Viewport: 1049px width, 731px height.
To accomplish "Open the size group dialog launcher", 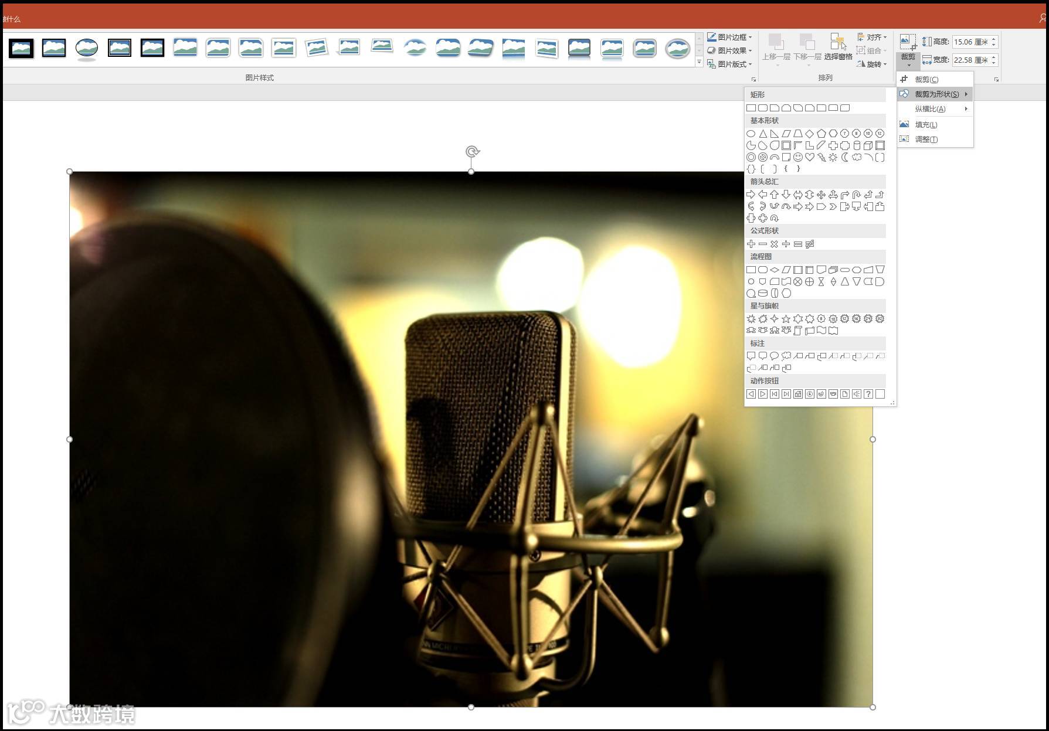I will coord(996,79).
